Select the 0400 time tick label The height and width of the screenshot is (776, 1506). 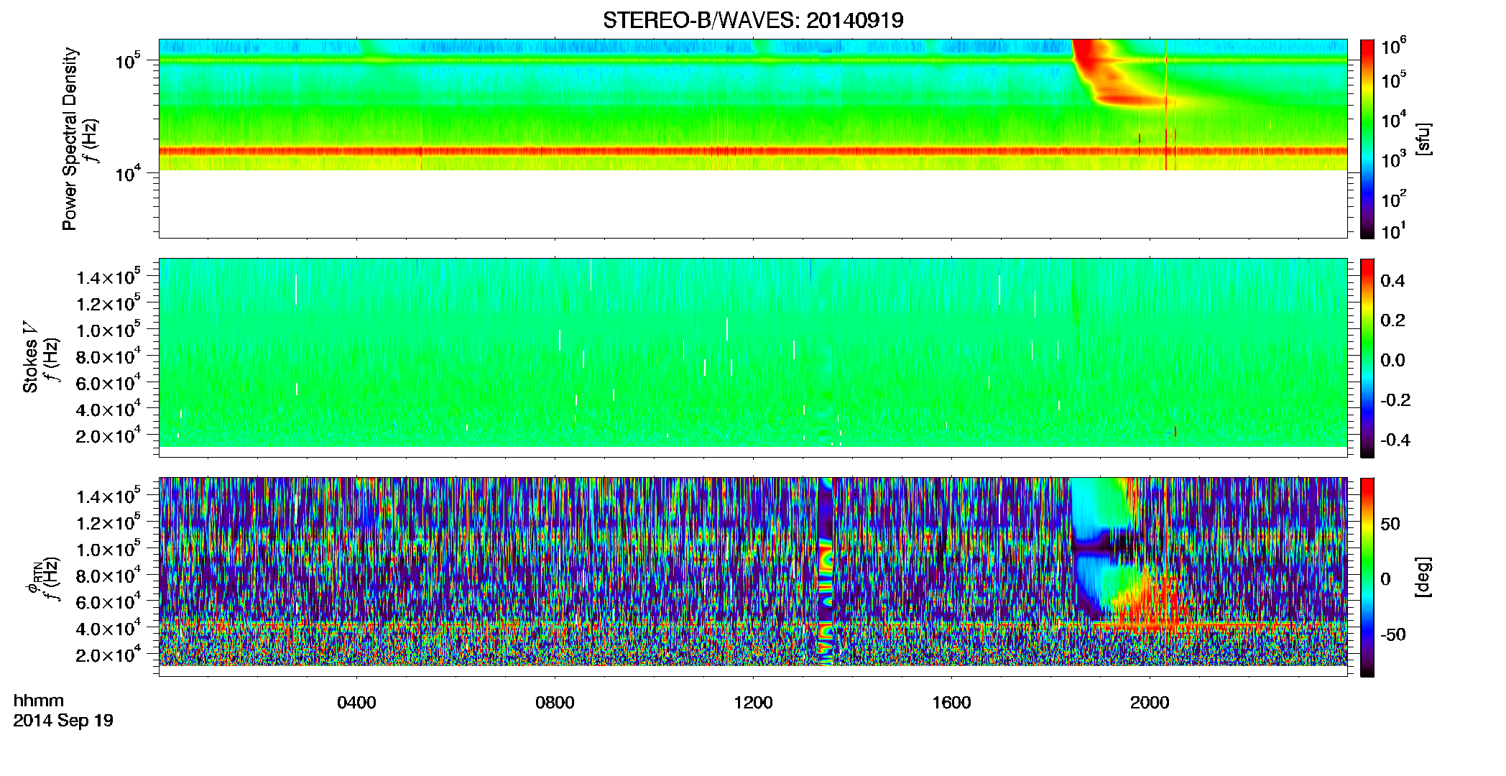click(356, 702)
